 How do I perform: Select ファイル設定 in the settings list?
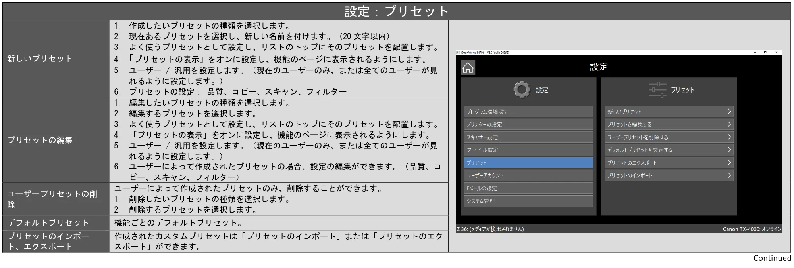(528, 150)
